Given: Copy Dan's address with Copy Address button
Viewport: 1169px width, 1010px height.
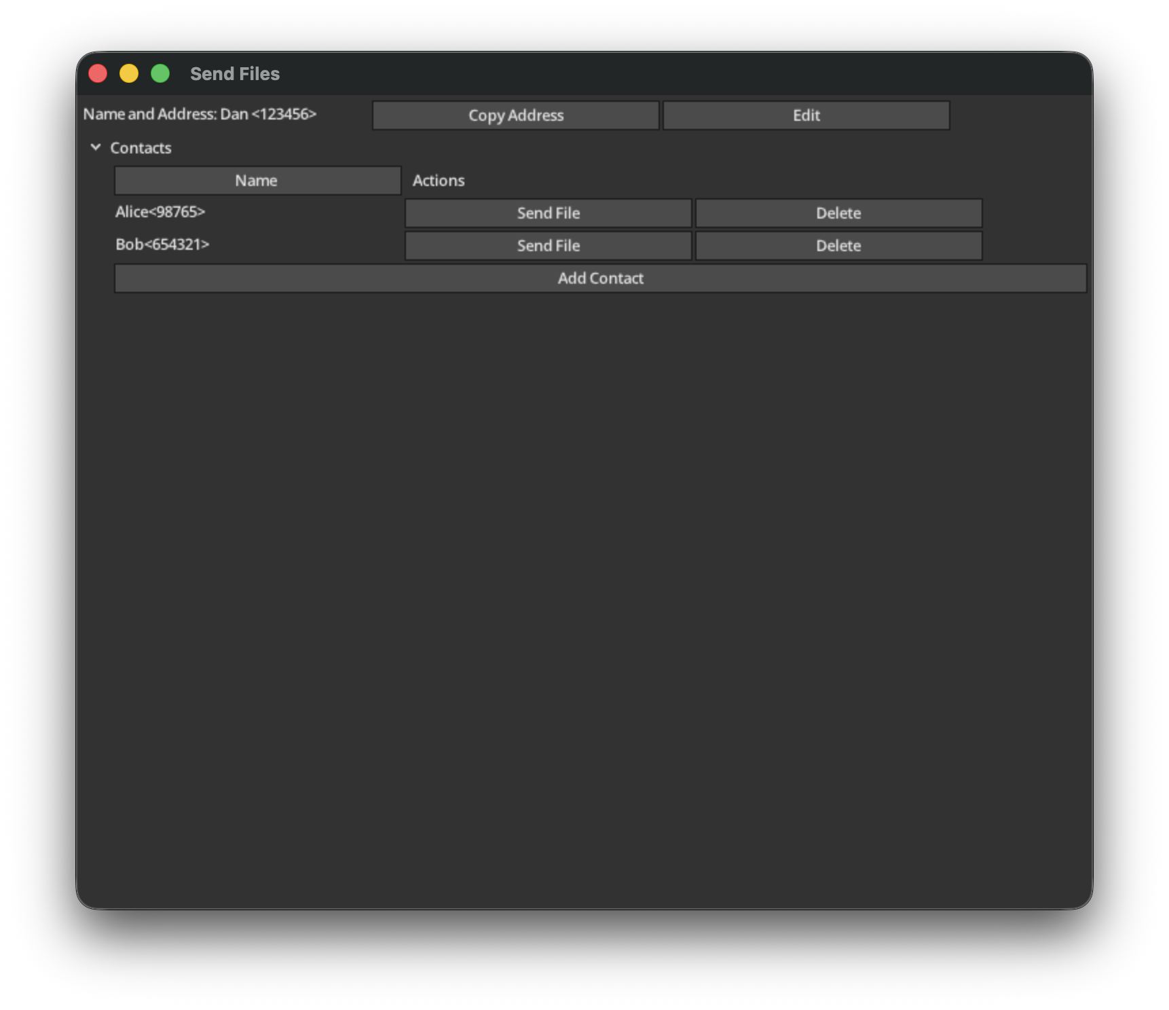Looking at the screenshot, I should [515, 115].
